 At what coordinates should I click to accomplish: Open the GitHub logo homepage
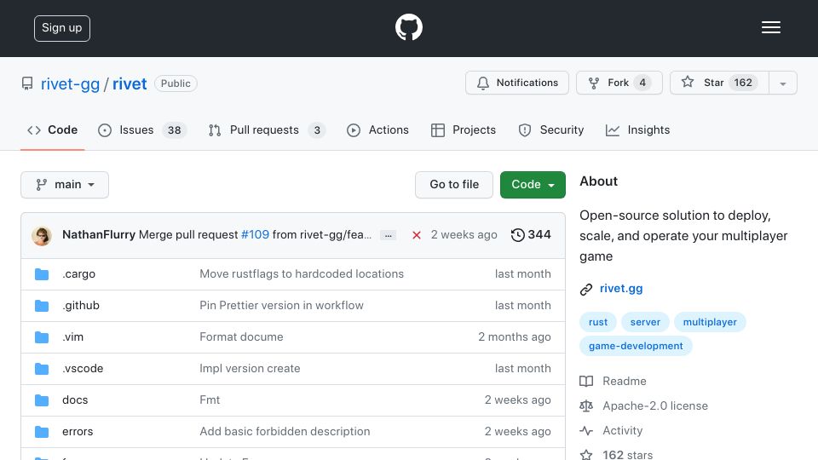408,27
